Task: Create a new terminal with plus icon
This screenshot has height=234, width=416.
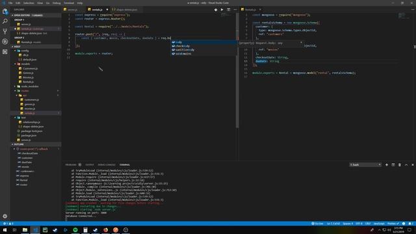Action: pyautogui.click(x=387, y=164)
